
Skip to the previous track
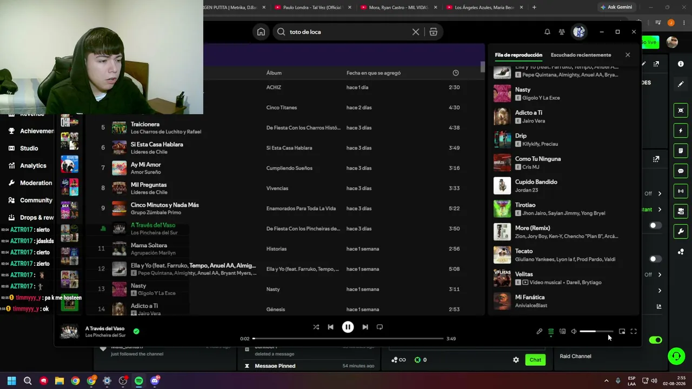point(330,327)
